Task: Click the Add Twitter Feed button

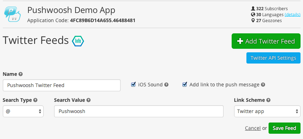Action: tap(266, 41)
